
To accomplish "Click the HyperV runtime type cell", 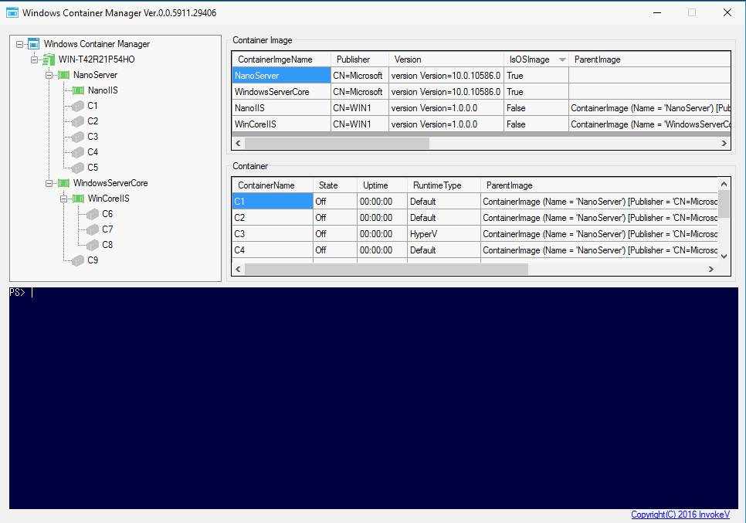I will pos(444,234).
